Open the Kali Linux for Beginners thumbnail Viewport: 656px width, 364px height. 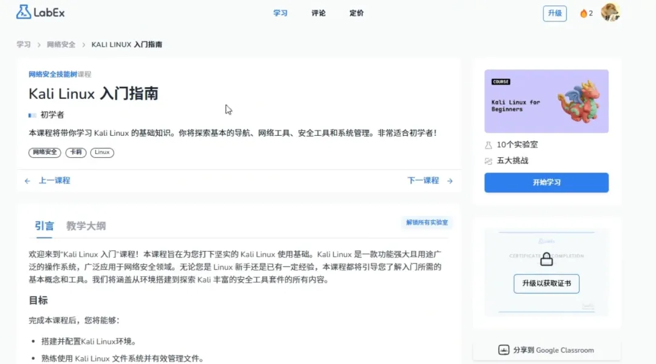(547, 101)
